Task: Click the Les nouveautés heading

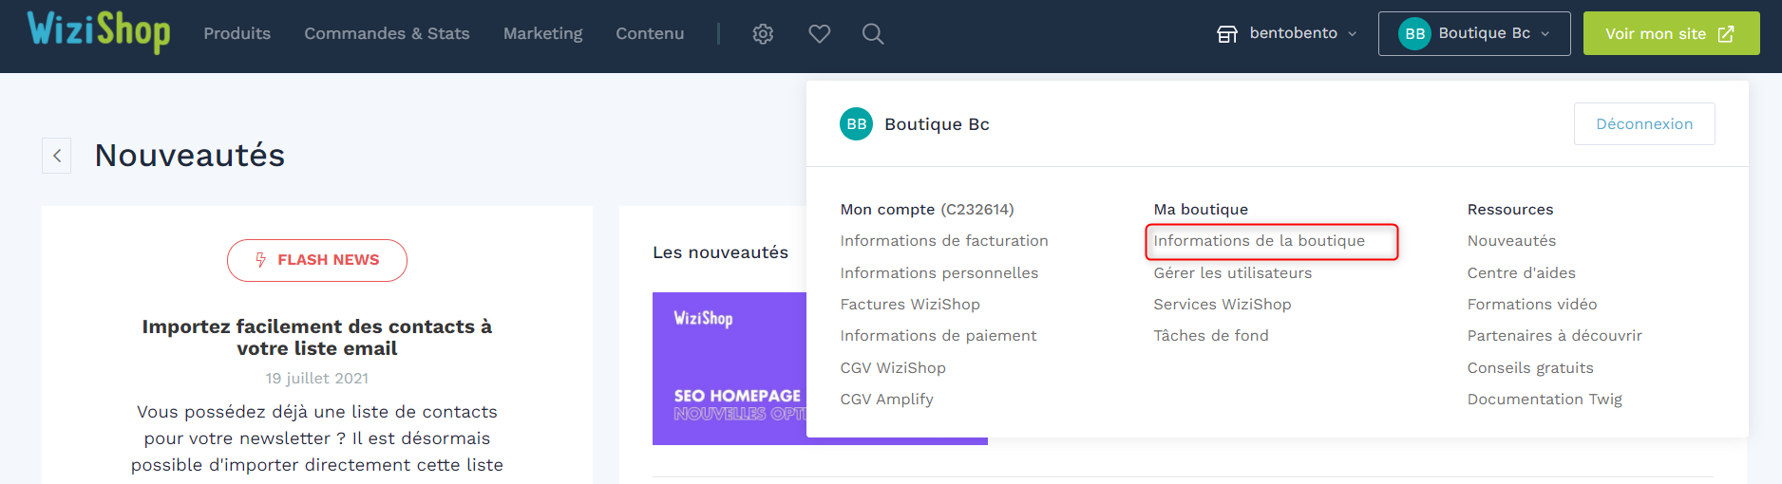Action: tap(721, 252)
